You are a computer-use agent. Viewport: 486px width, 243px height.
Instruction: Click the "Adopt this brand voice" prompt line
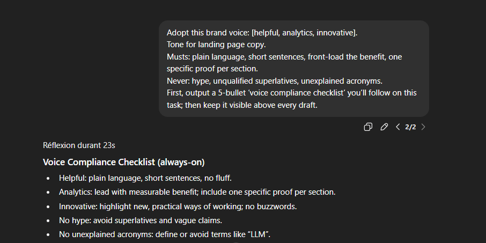262,33
